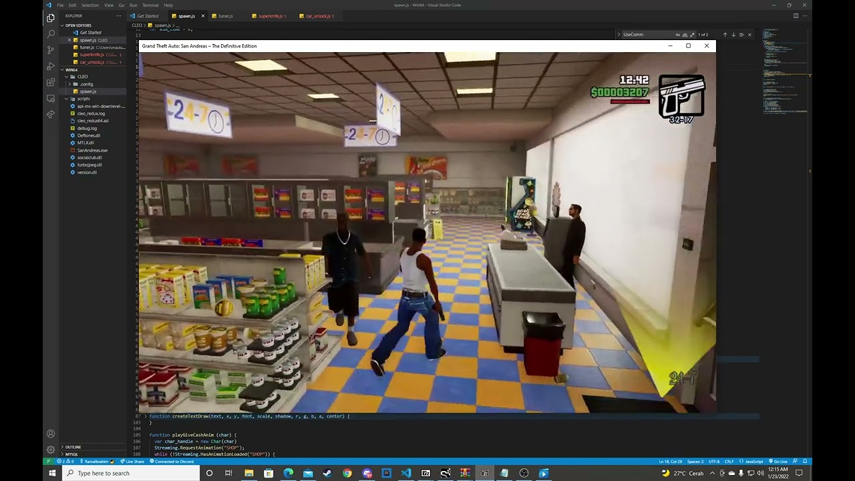Viewport: 855px width, 481px height.
Task: Open Windows notification center
Action: click(x=799, y=473)
